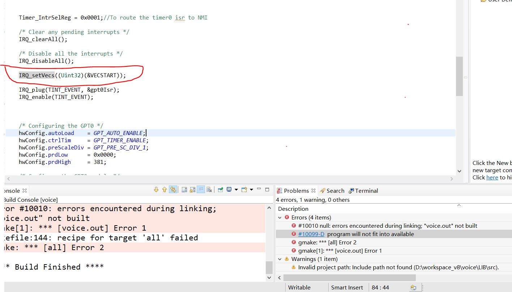The height and width of the screenshot is (292, 512).
Task: Click the 'recipe for target all failed' console line
Action: [101, 237]
